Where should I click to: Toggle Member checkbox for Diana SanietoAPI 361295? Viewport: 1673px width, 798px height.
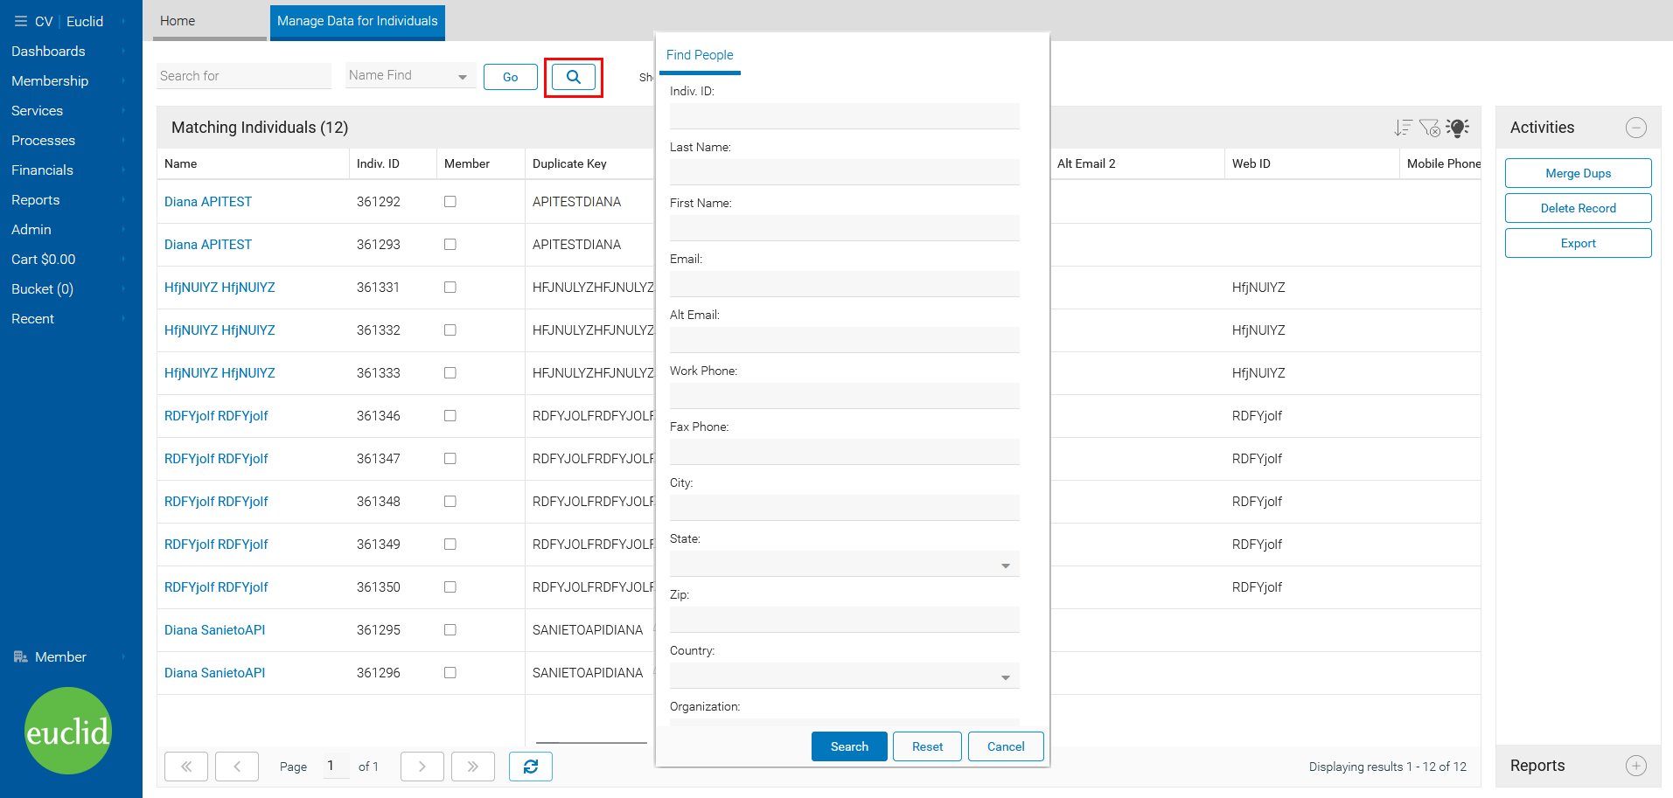[450, 630]
